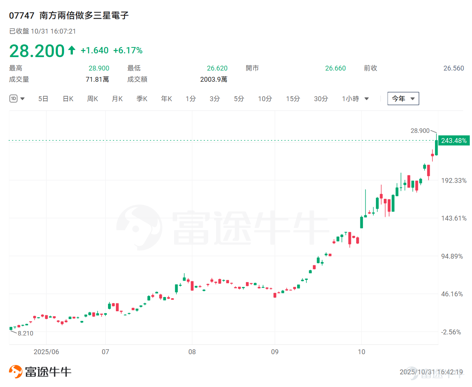Switch to the 5日 chart tab
This screenshot has width=472, height=387.
43,99
